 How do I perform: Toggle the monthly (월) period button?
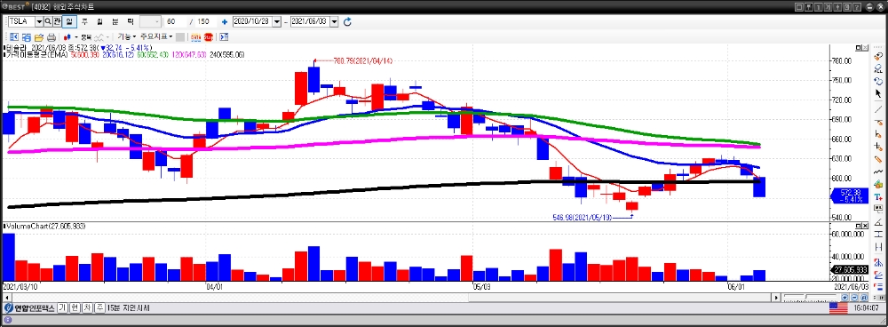point(99,21)
